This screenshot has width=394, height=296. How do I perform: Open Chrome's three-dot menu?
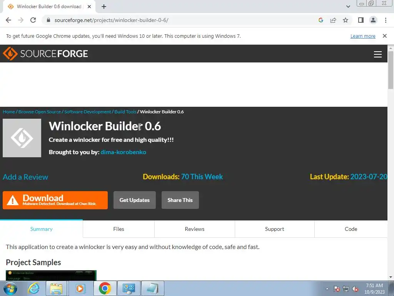(x=386, y=20)
